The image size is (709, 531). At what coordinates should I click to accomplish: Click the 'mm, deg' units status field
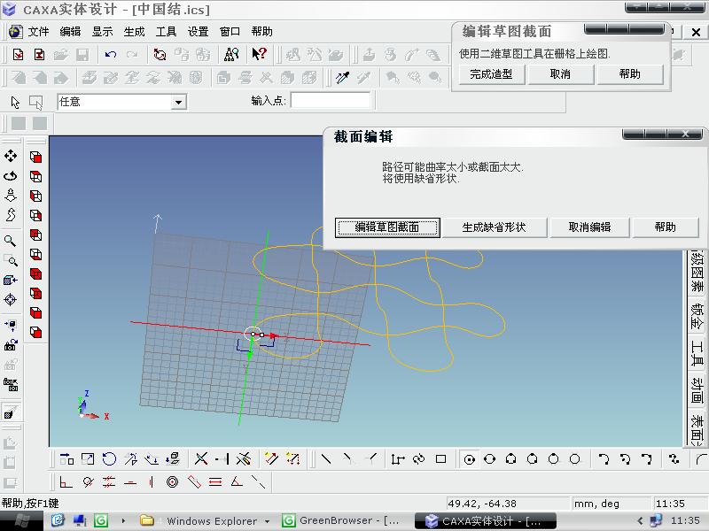point(610,503)
